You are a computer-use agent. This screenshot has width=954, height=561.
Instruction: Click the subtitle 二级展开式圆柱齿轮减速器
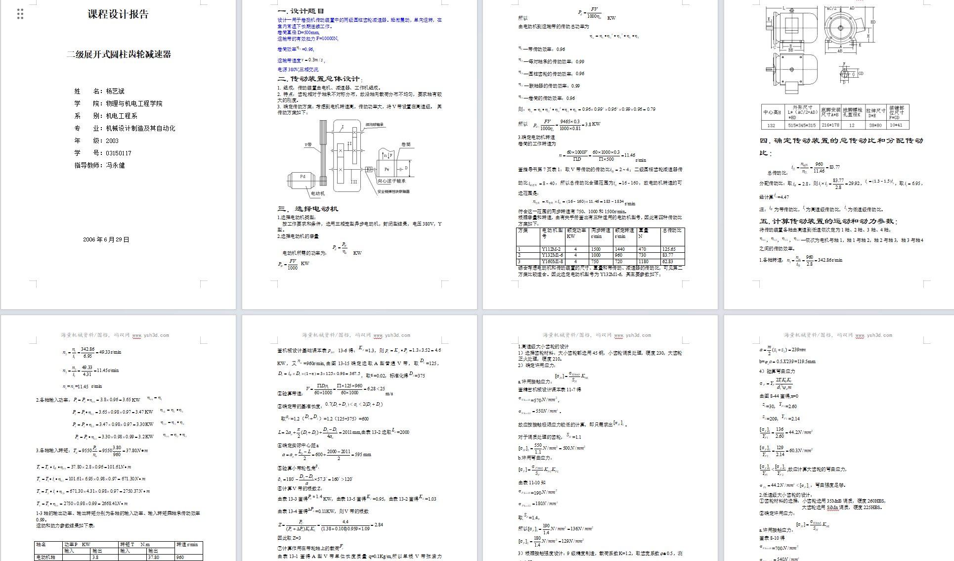coord(119,54)
